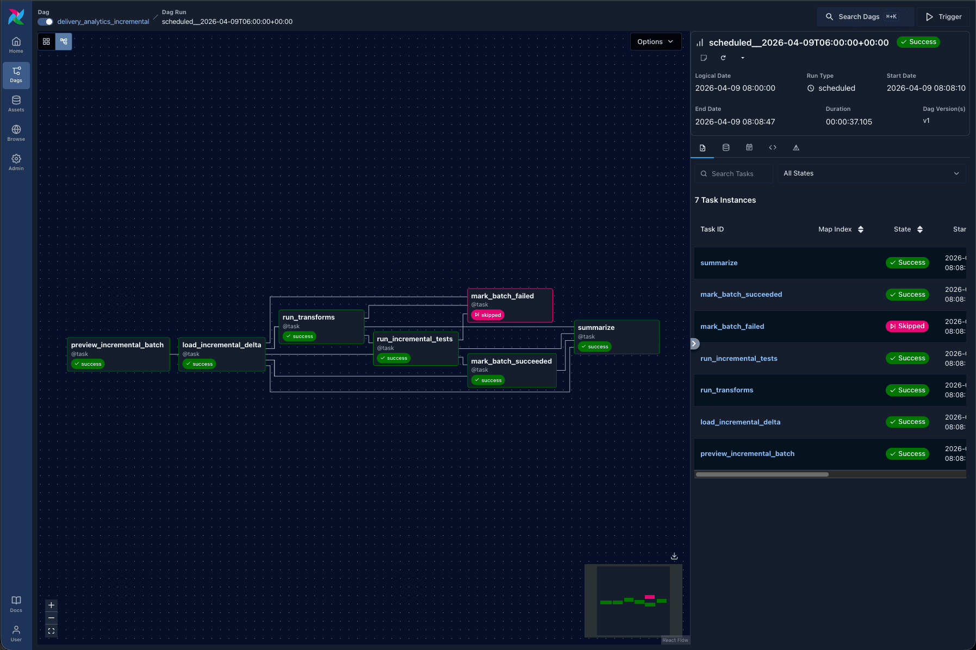The width and height of the screenshot is (976, 650).
Task: Download the graph as an image
Action: (674, 556)
